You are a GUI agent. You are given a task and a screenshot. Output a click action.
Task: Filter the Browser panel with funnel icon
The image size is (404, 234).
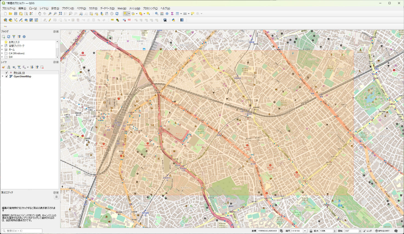click(x=14, y=36)
